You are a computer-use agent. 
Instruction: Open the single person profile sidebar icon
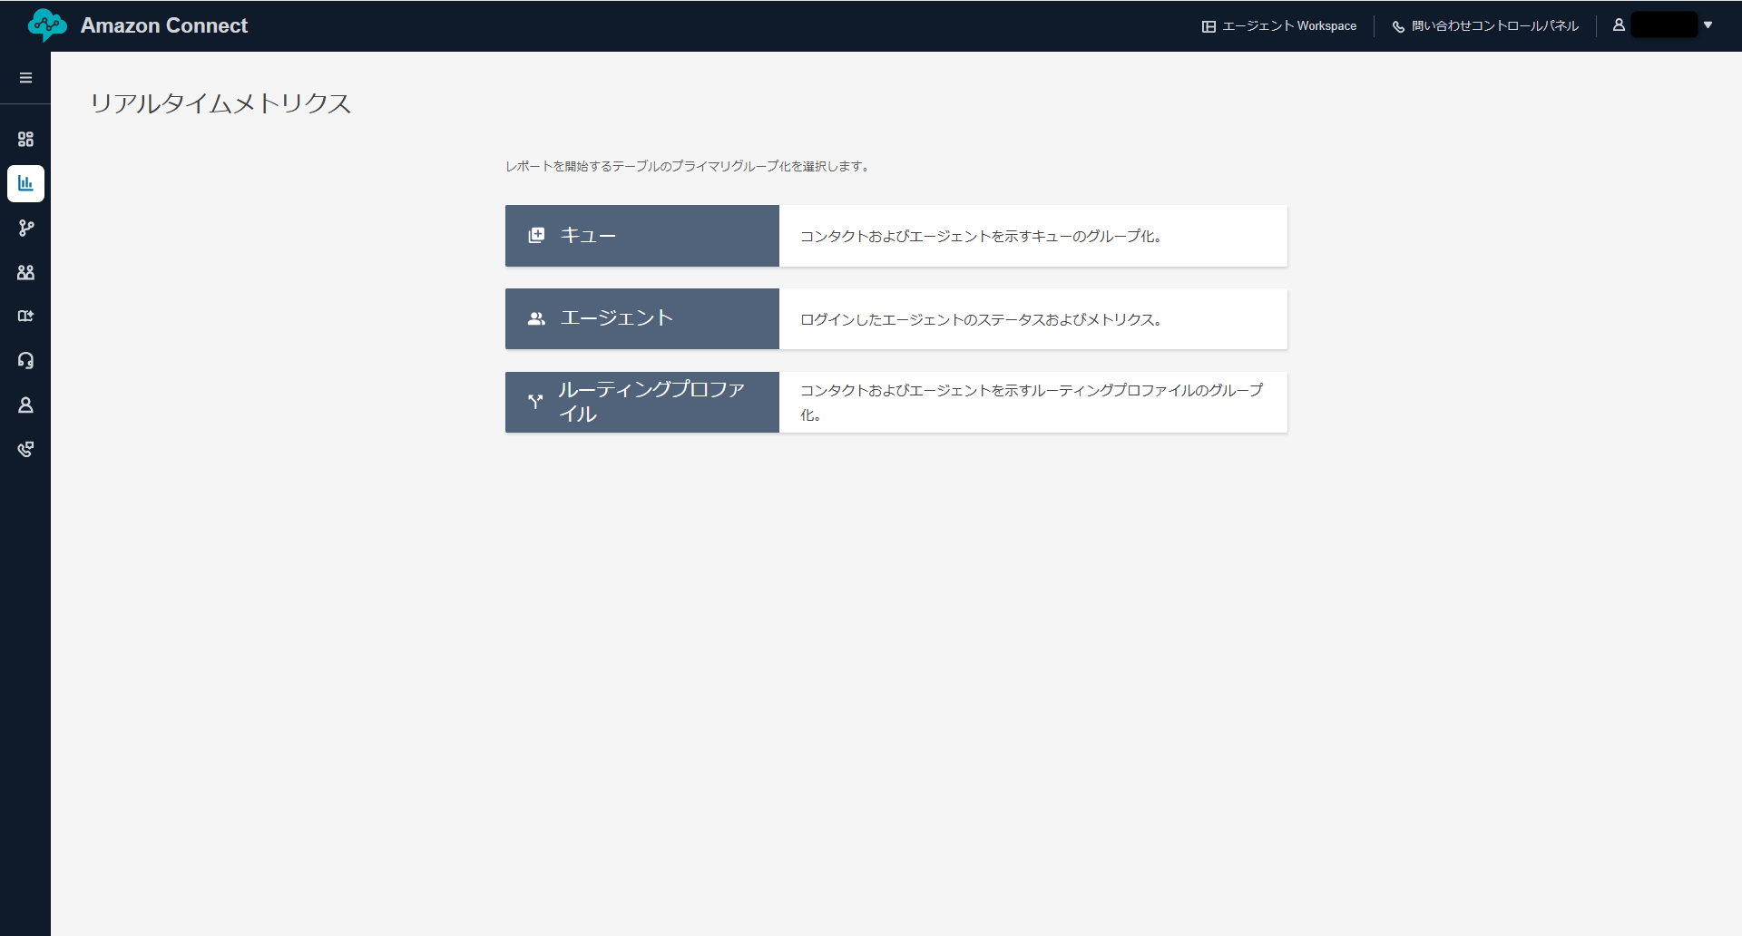[25, 405]
